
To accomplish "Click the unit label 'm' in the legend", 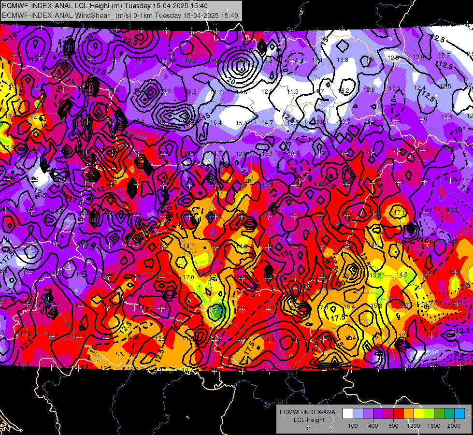I will coord(309,428).
